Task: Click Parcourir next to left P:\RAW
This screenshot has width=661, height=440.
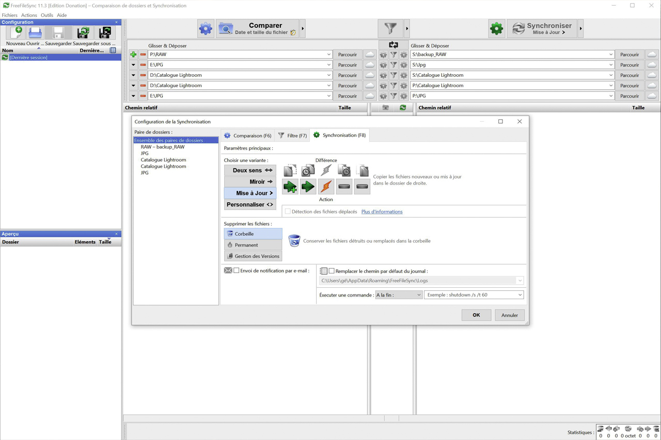Action: click(348, 55)
